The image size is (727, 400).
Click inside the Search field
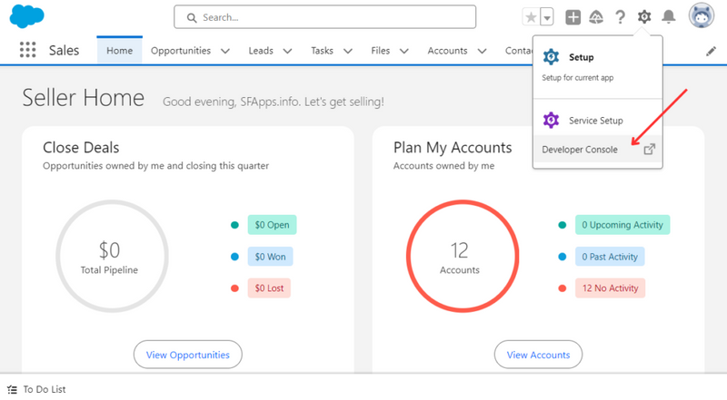pyautogui.click(x=325, y=17)
